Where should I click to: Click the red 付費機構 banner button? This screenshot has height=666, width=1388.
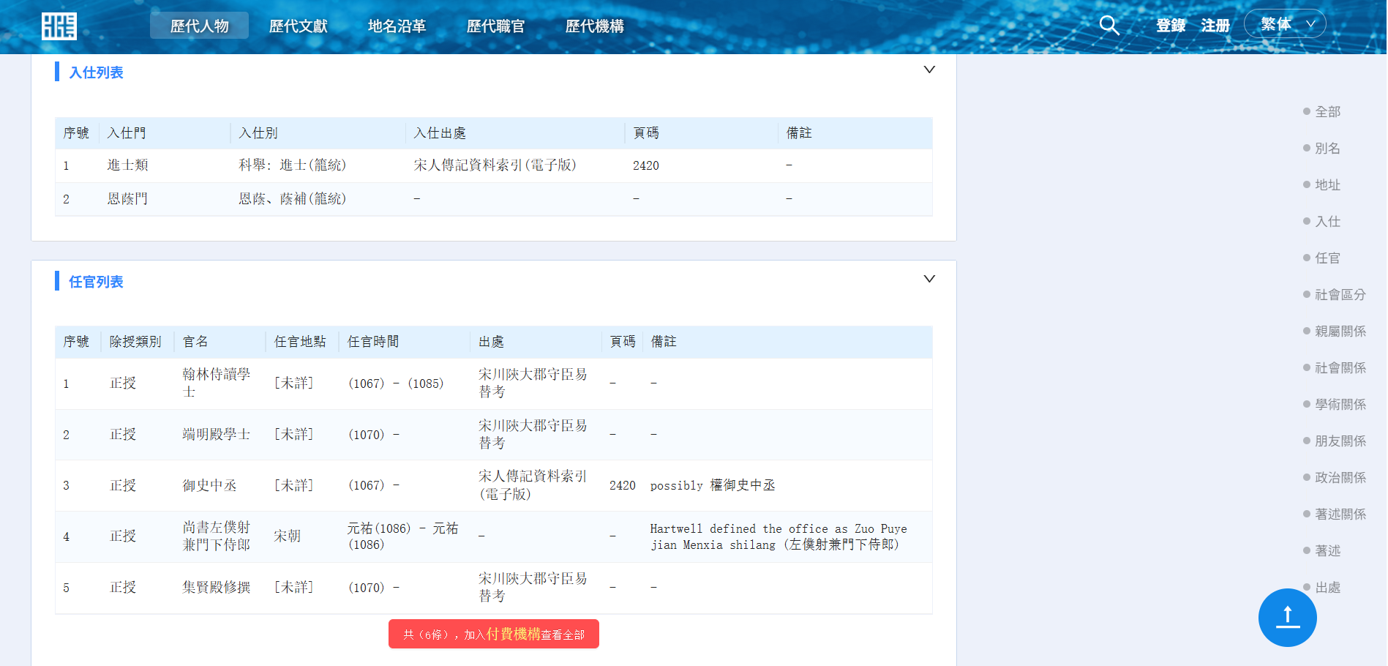click(494, 634)
